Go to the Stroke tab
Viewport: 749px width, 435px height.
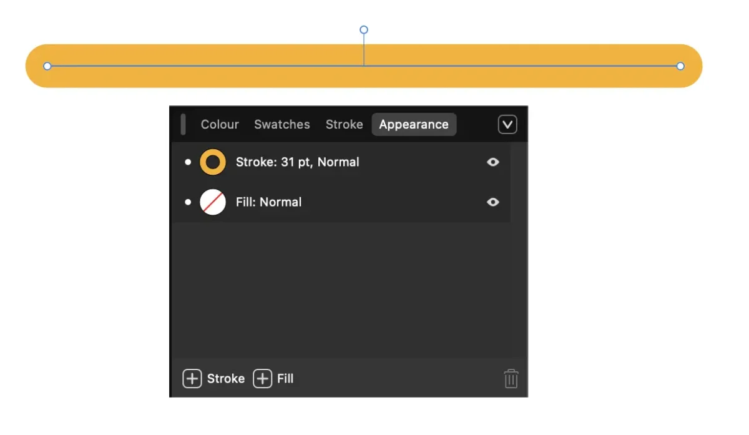(x=344, y=124)
